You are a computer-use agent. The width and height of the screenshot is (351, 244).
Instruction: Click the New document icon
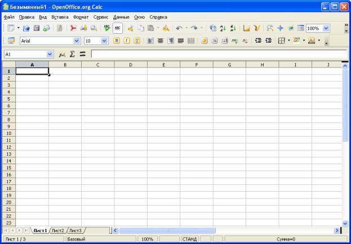pyautogui.click(x=11, y=28)
